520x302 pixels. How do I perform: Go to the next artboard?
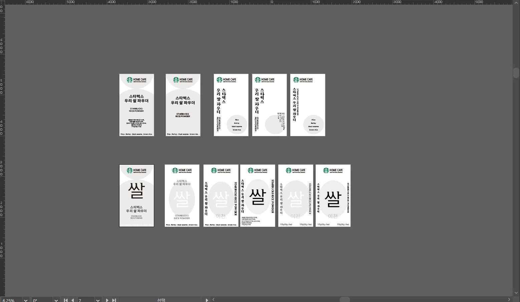pos(107,300)
